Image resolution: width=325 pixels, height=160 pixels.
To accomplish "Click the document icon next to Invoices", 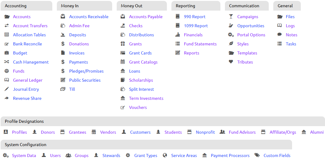I will pos(63,53).
